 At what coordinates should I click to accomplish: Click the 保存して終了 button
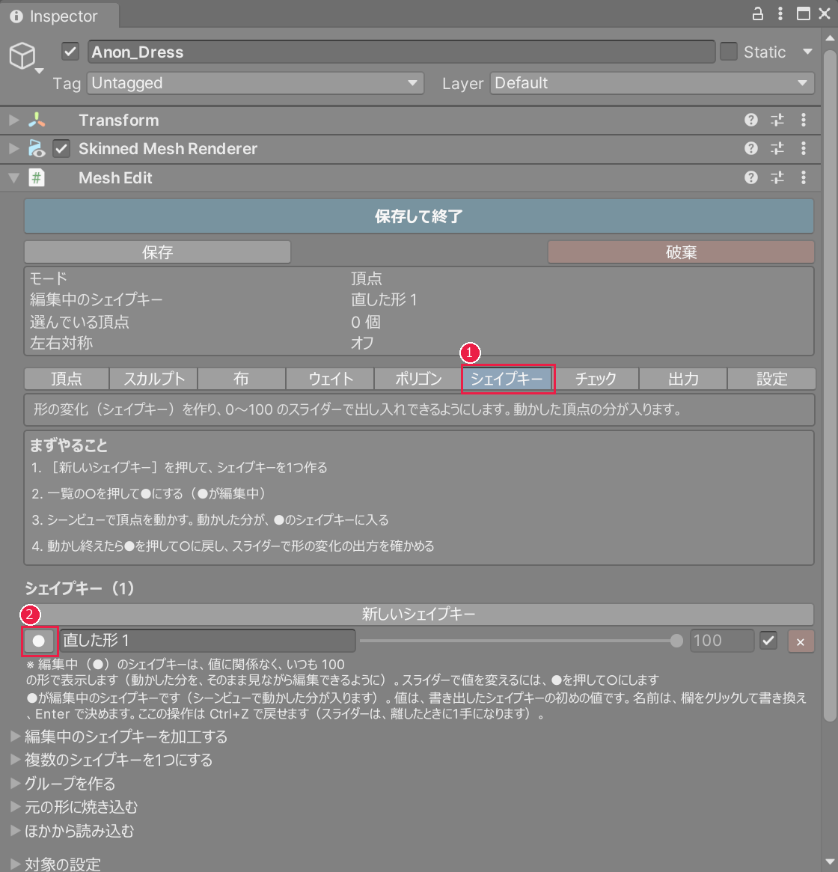pyautogui.click(x=419, y=216)
